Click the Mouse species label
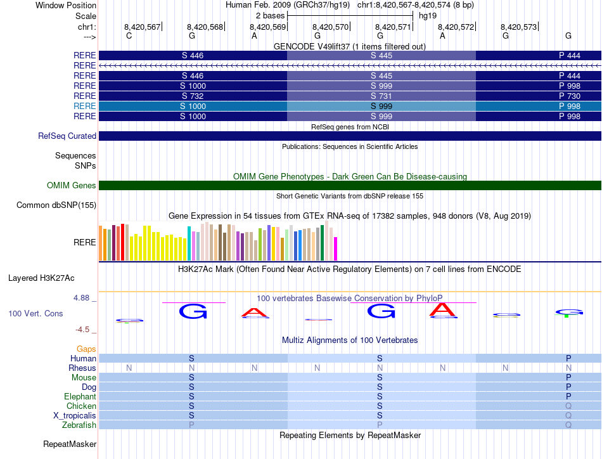Screen dimensions: 602x459 click(x=84, y=378)
